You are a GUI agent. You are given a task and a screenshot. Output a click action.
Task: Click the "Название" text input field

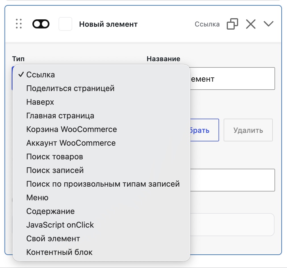(x=232, y=79)
